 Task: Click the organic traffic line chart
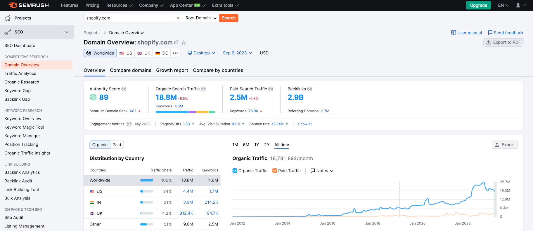click(364, 199)
